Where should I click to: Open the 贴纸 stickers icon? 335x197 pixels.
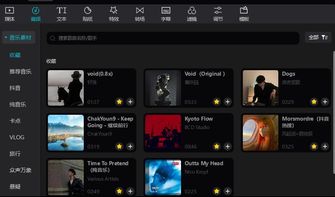point(88,14)
